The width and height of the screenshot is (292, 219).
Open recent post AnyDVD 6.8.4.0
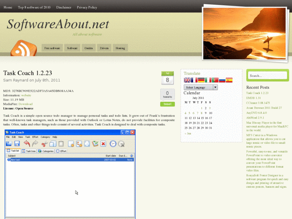(x=256, y=113)
